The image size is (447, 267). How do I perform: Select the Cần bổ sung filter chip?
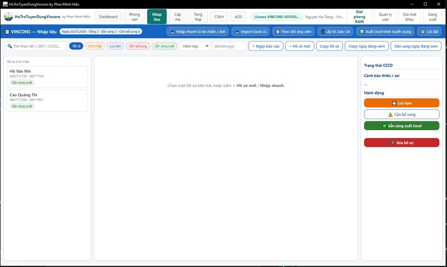click(x=138, y=46)
